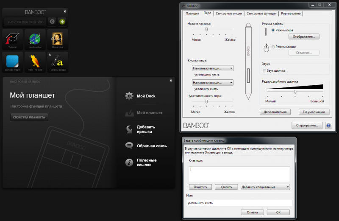Enable the Звук щелчка checkbox

[x=264, y=70]
